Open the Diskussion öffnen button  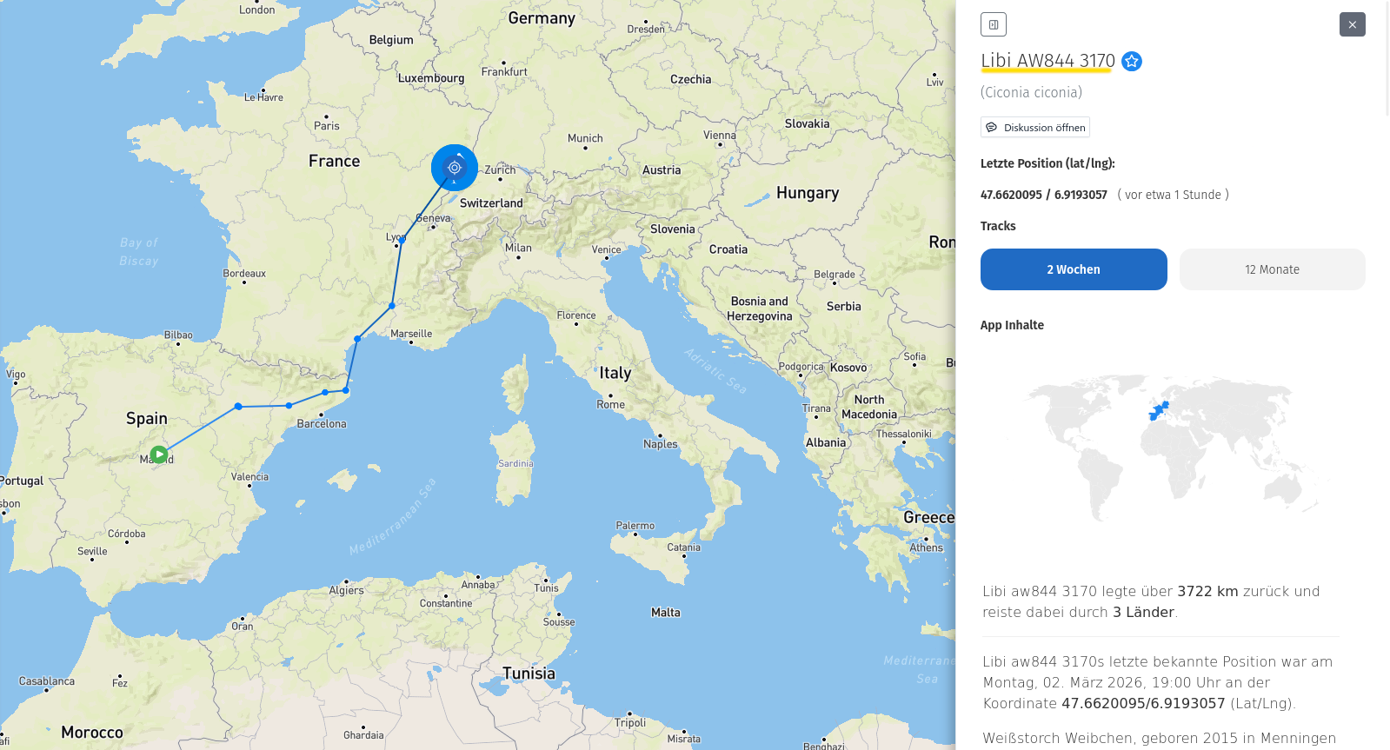1034,128
